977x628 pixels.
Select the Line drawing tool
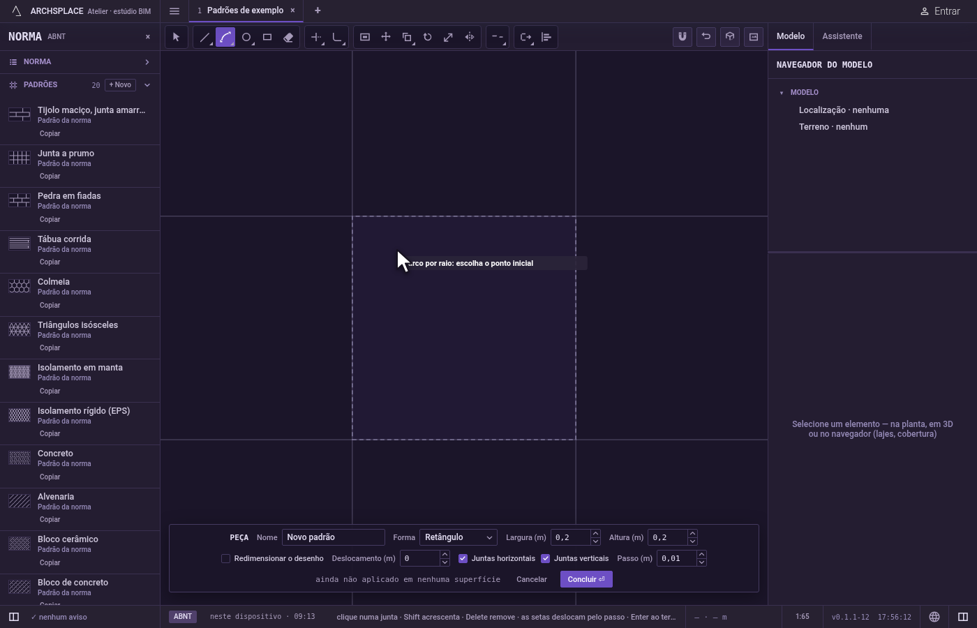pyautogui.click(x=204, y=37)
